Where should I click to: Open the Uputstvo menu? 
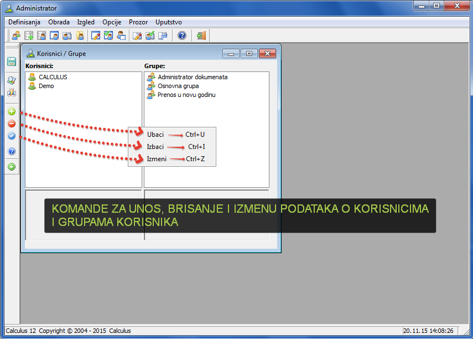(x=169, y=22)
